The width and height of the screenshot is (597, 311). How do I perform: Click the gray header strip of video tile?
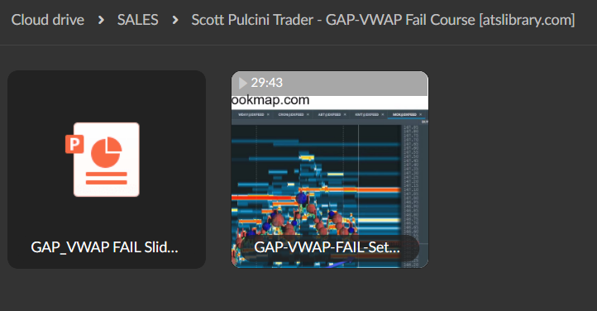[330, 83]
